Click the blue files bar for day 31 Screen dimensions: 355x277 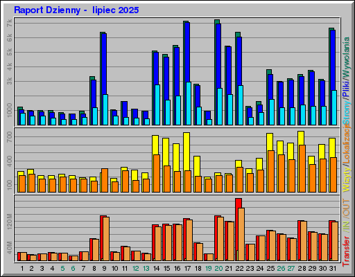(x=333, y=60)
